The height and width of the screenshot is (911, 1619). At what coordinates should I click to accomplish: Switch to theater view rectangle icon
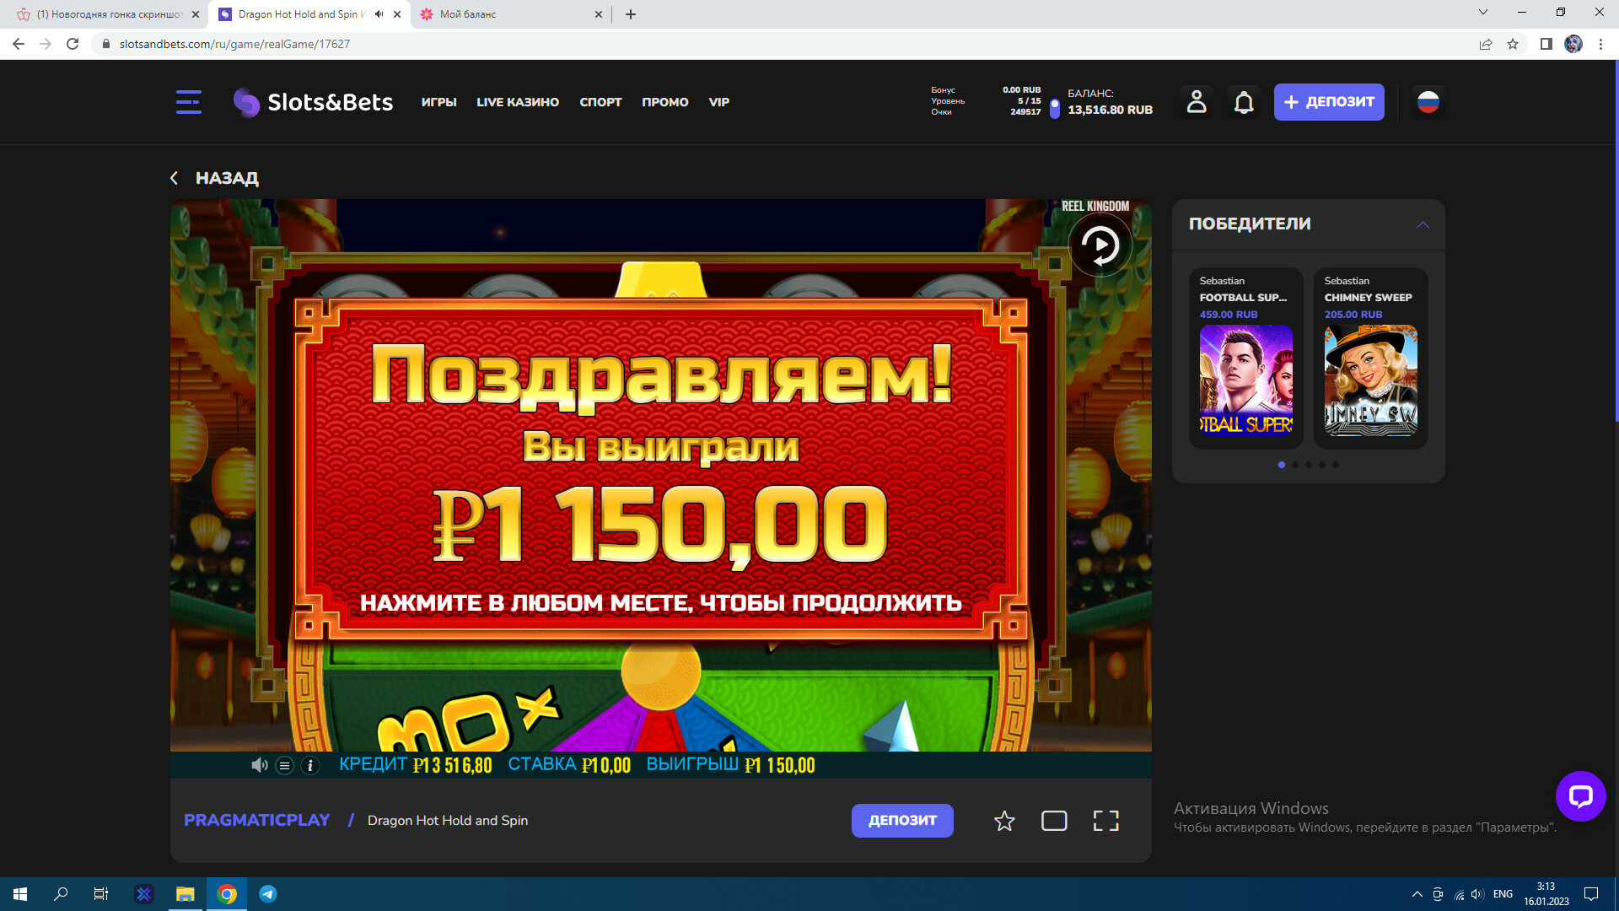[x=1054, y=821]
